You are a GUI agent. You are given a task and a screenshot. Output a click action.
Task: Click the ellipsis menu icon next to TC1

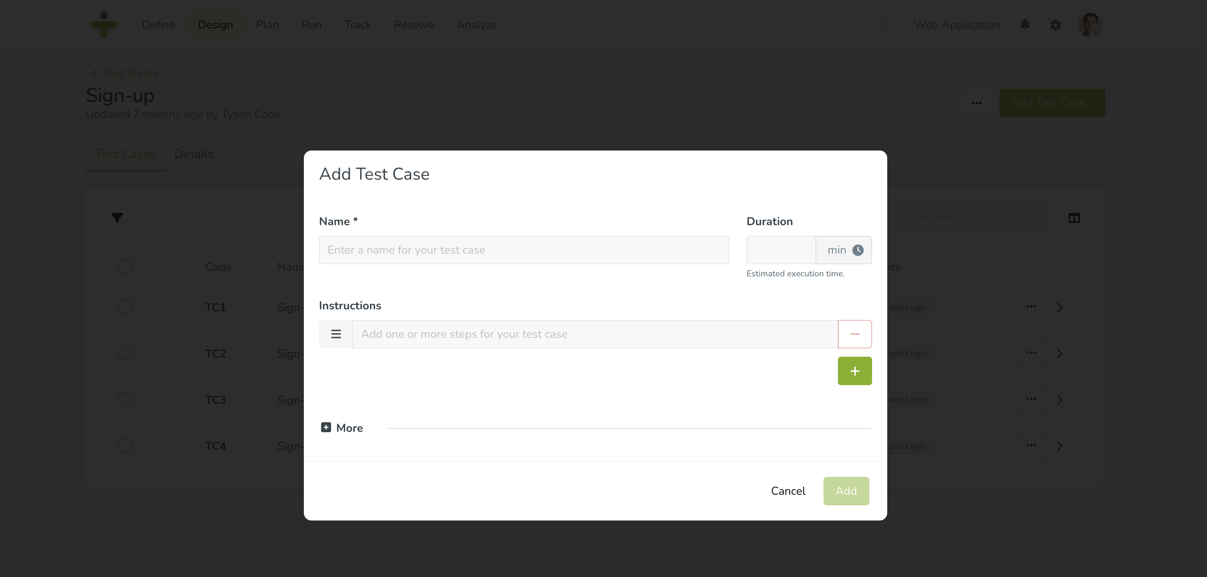(1031, 307)
